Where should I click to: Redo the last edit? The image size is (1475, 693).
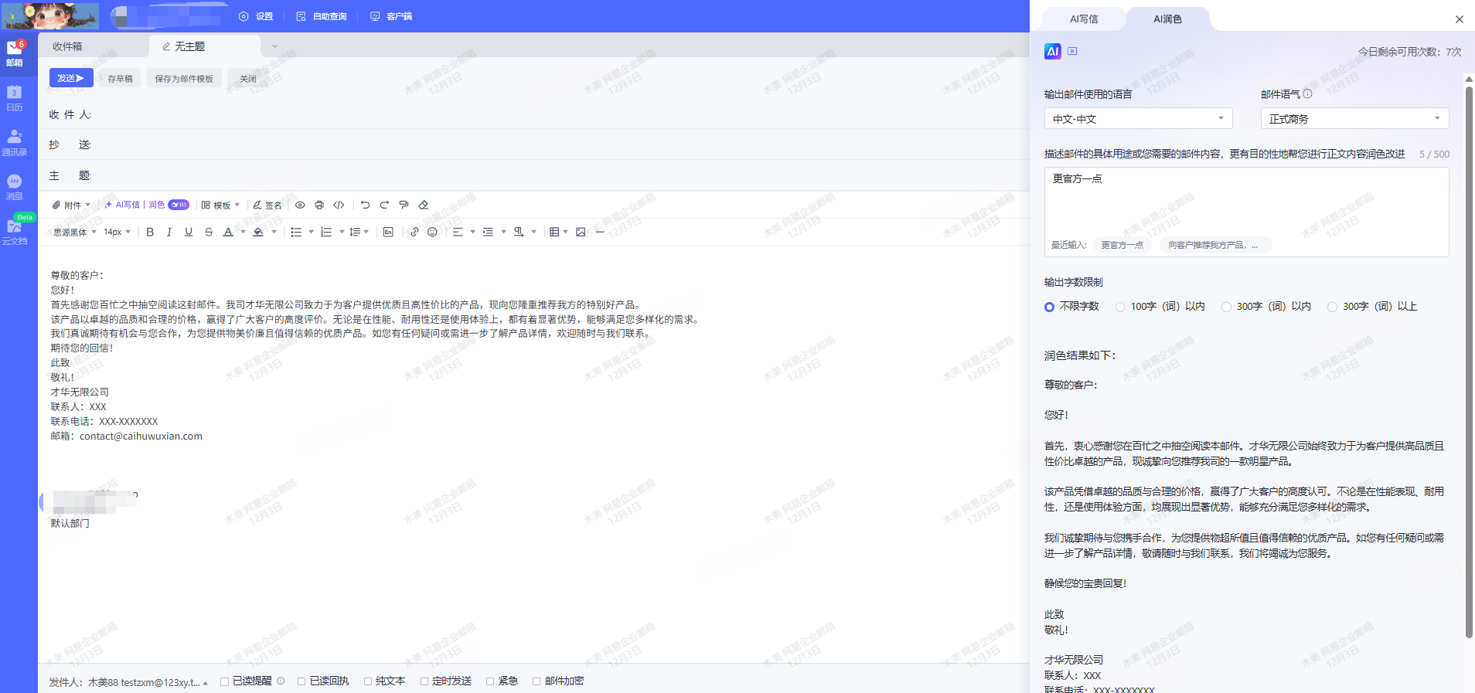[384, 205]
